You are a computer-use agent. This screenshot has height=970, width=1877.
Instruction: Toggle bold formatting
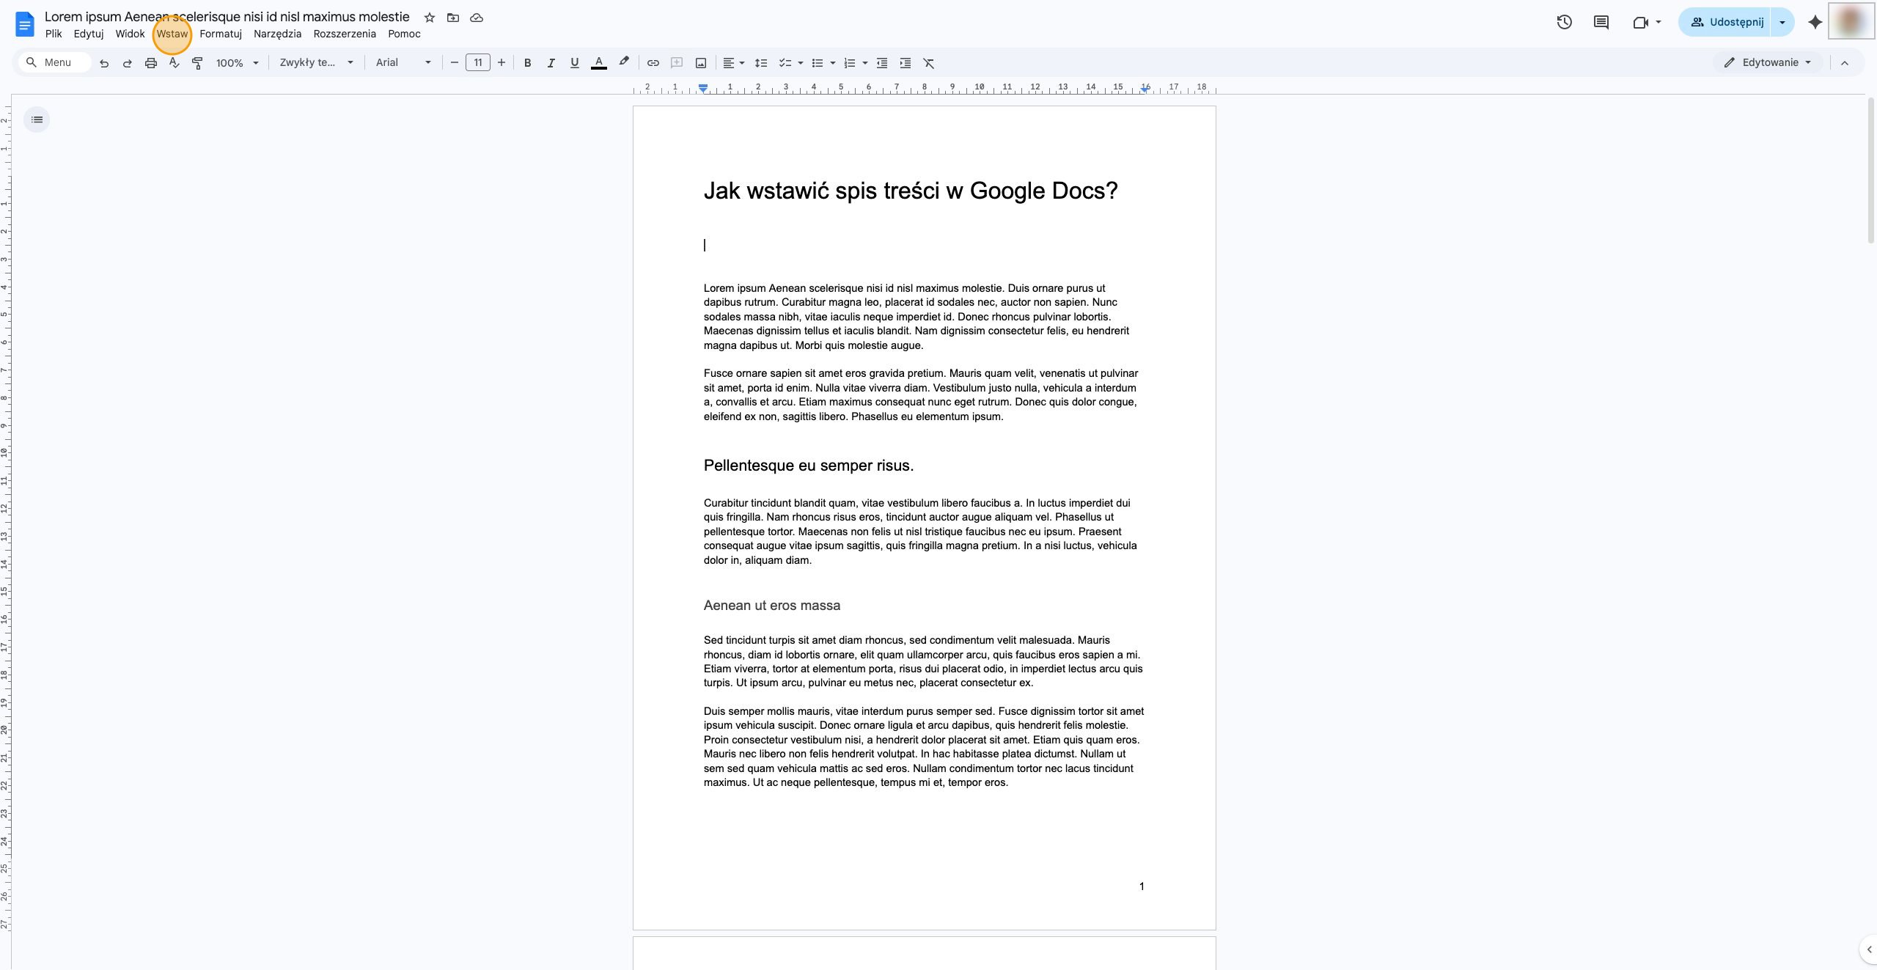click(x=527, y=63)
